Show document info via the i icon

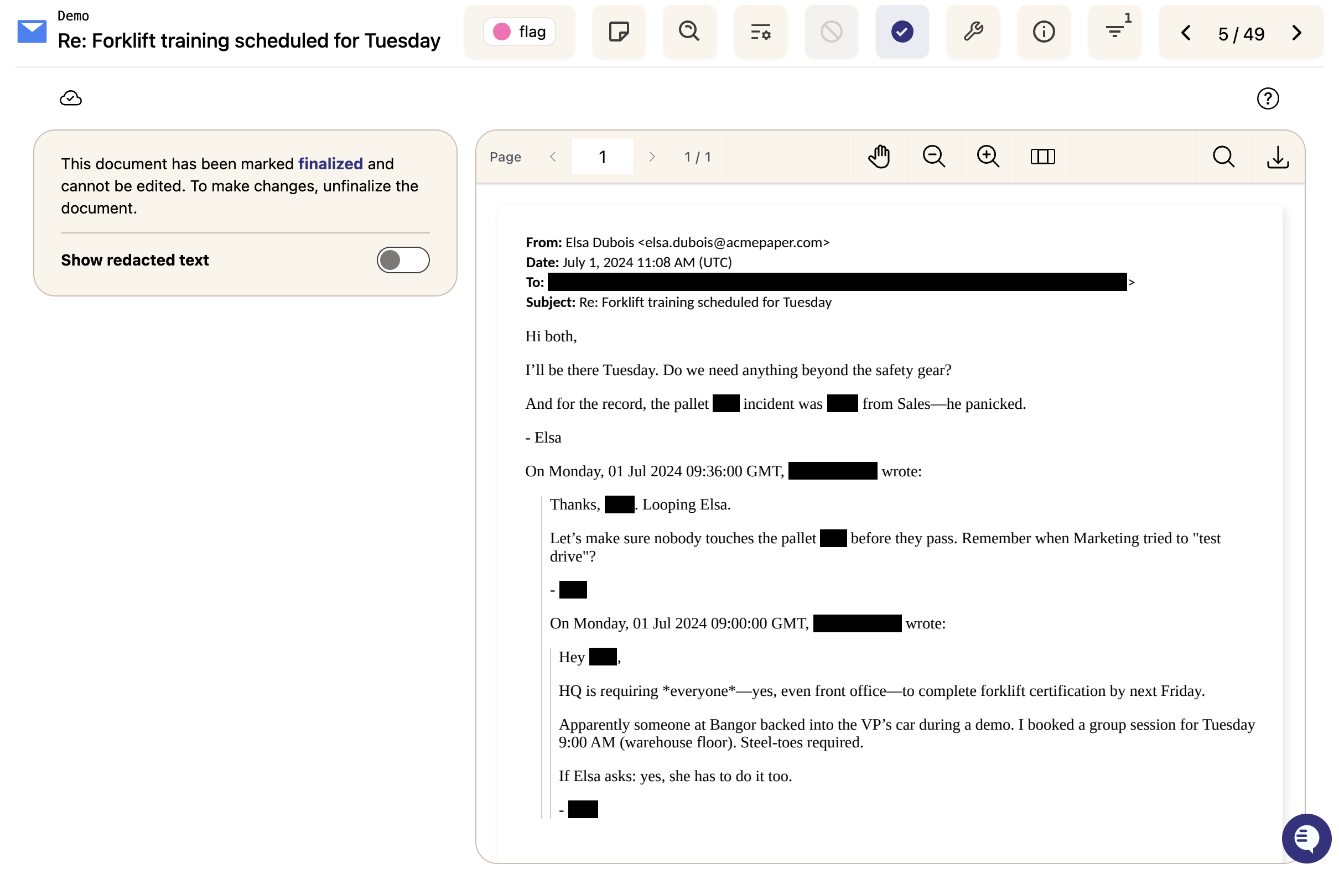pyautogui.click(x=1044, y=32)
